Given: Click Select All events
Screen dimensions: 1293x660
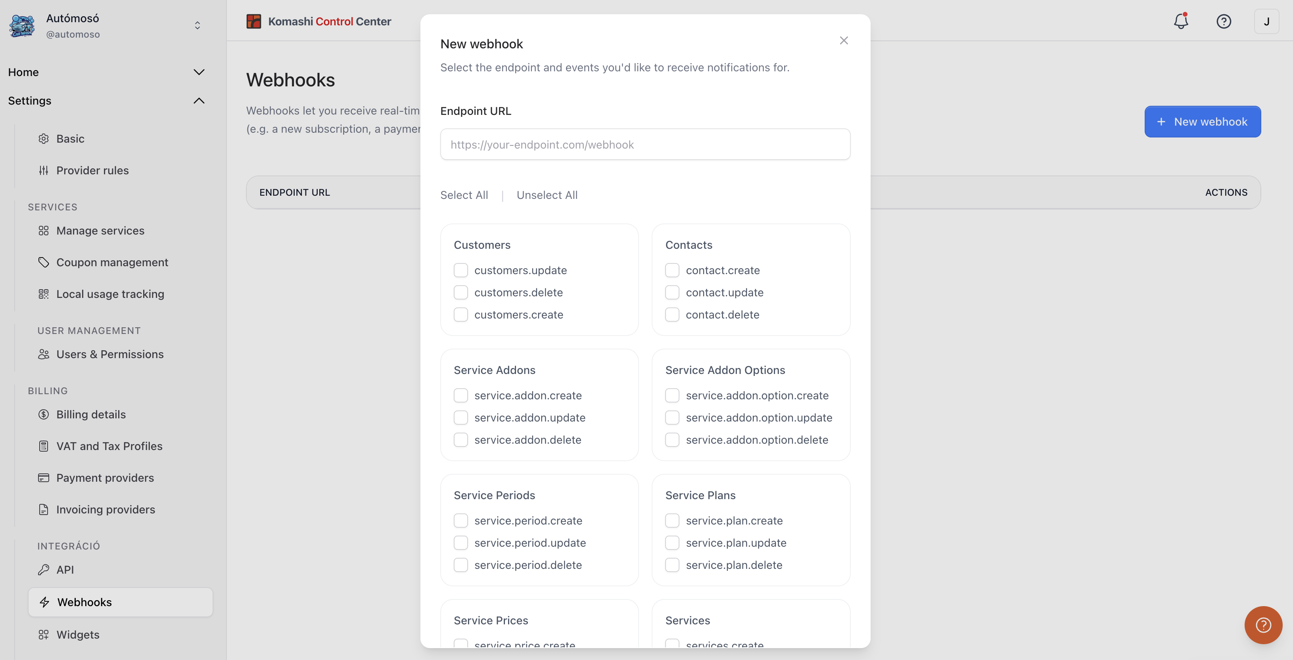Looking at the screenshot, I should 464,195.
